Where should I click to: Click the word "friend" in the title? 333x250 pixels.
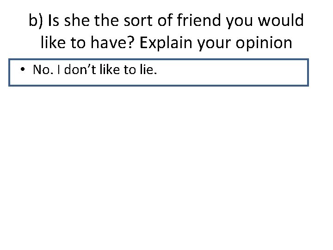point(199,20)
